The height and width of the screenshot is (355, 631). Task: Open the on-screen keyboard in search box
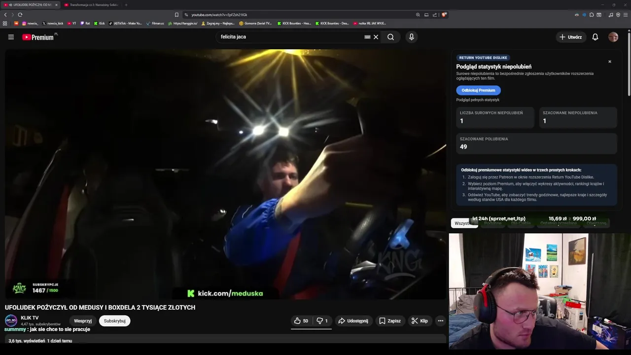(x=367, y=37)
